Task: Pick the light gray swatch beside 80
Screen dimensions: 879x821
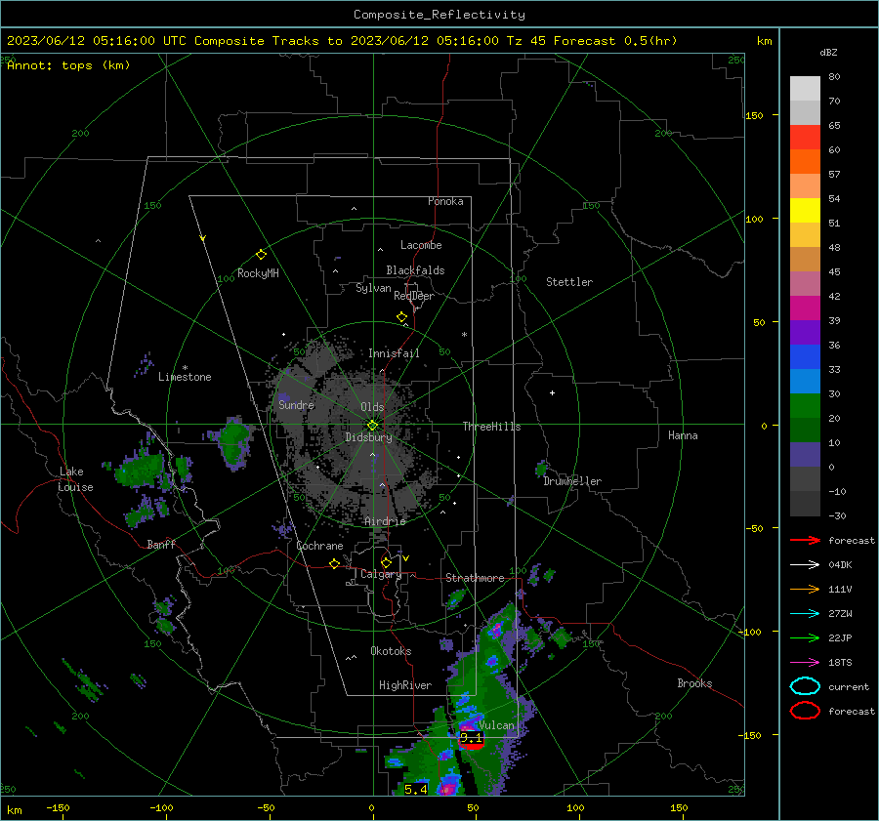Action: [805, 88]
